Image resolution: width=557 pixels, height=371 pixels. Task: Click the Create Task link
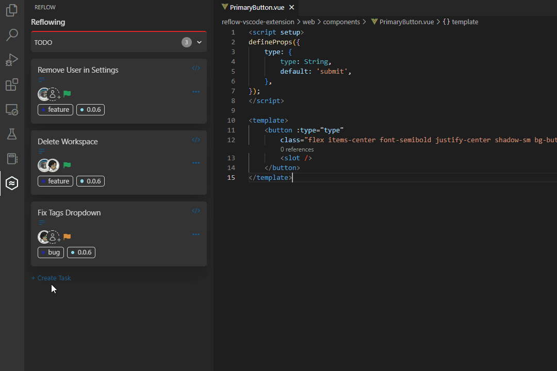tap(51, 278)
